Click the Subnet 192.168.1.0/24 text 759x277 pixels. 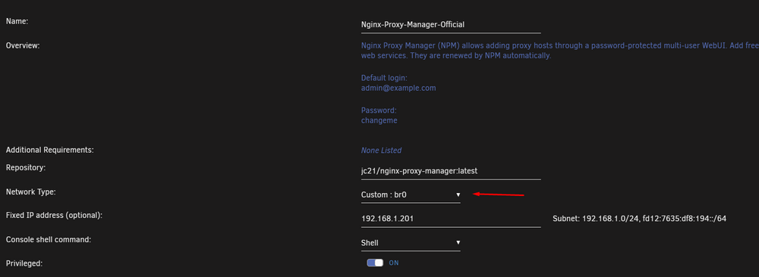(639, 219)
